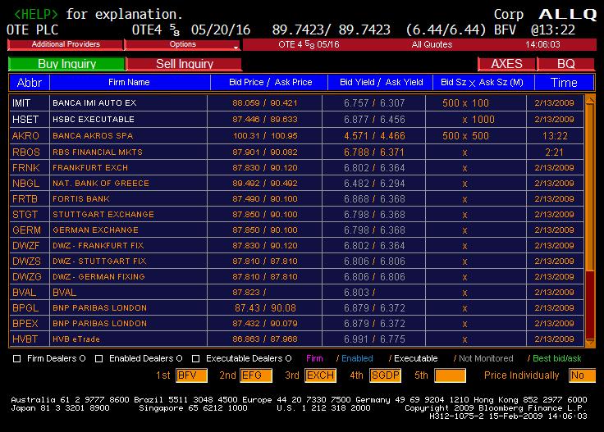The width and height of the screenshot is (604, 432).
Task: Click the 2:21 time cell
Action: coord(554,152)
